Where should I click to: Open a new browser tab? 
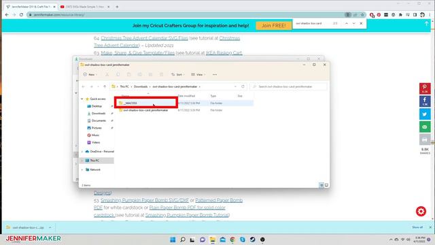pos(117,7)
